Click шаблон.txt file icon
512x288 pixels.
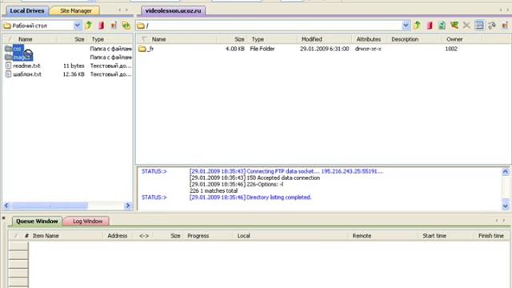click(9, 74)
